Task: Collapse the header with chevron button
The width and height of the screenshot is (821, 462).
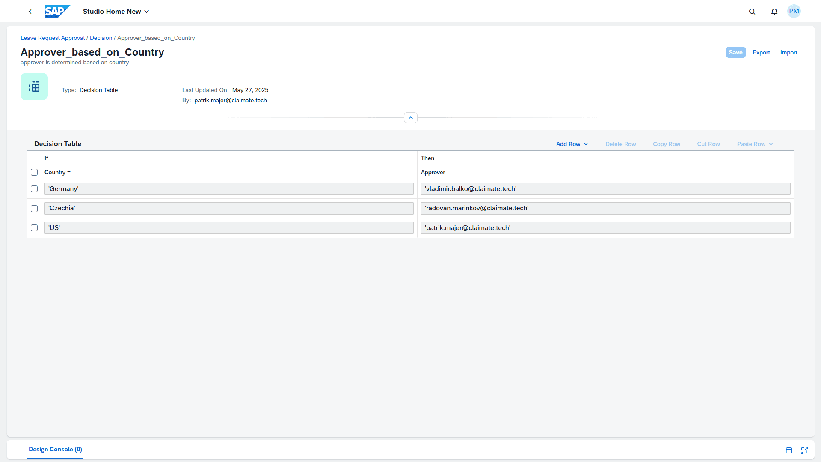Action: click(x=411, y=118)
